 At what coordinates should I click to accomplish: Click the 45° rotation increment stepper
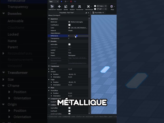106,9
